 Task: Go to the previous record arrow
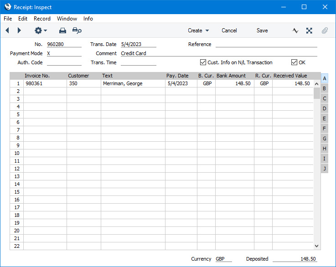7,31
